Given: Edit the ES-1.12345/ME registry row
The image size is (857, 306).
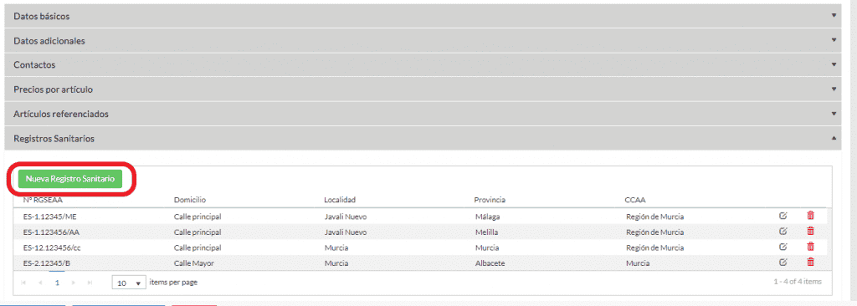Looking at the screenshot, I should tap(783, 216).
